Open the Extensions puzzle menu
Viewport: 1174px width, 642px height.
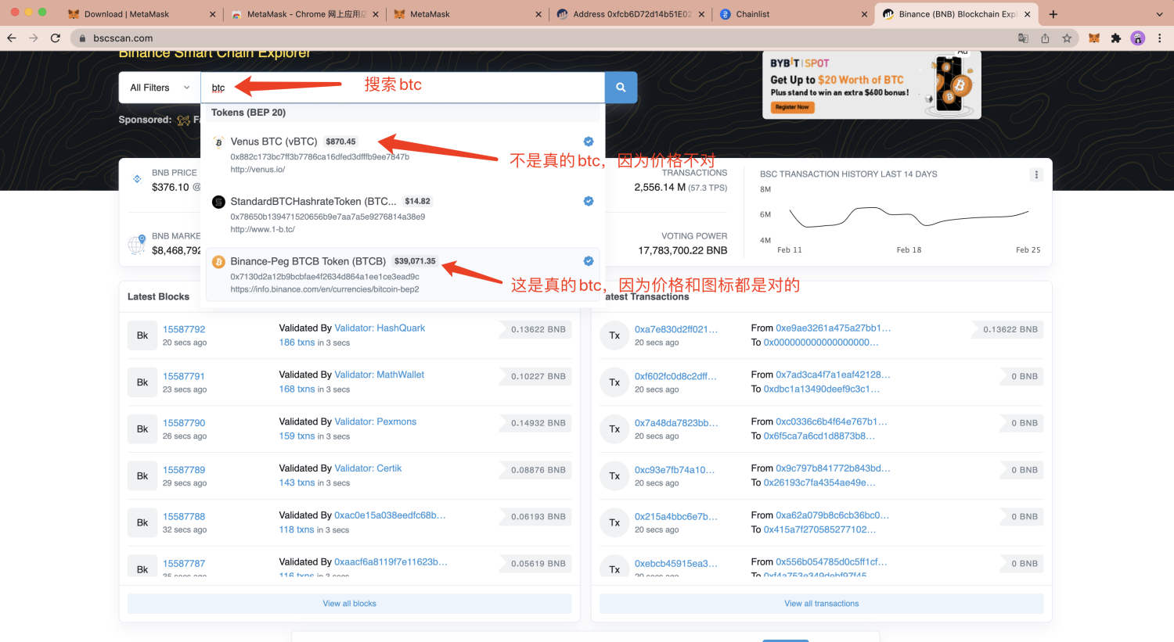tap(1116, 38)
